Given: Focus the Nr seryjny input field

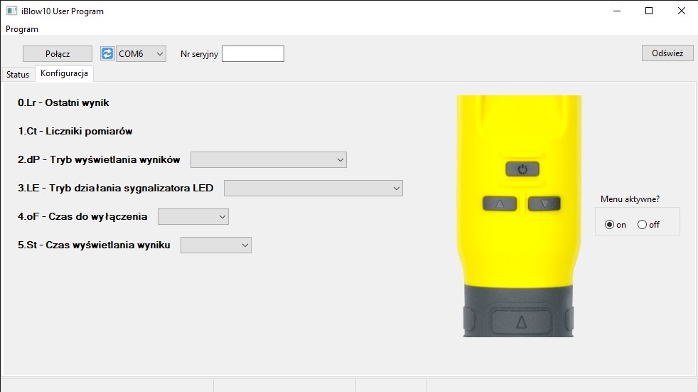Looking at the screenshot, I should point(253,54).
